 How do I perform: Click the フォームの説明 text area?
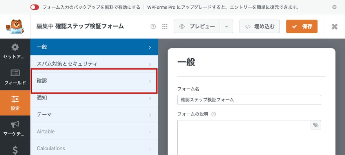click(x=249, y=137)
